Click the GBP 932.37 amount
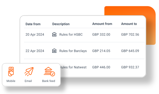 [130, 67]
